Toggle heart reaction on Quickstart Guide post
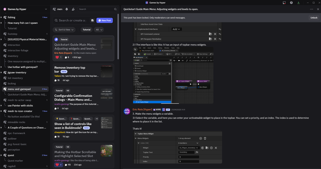This screenshot has width=321, height=169. [x=58, y=57]
